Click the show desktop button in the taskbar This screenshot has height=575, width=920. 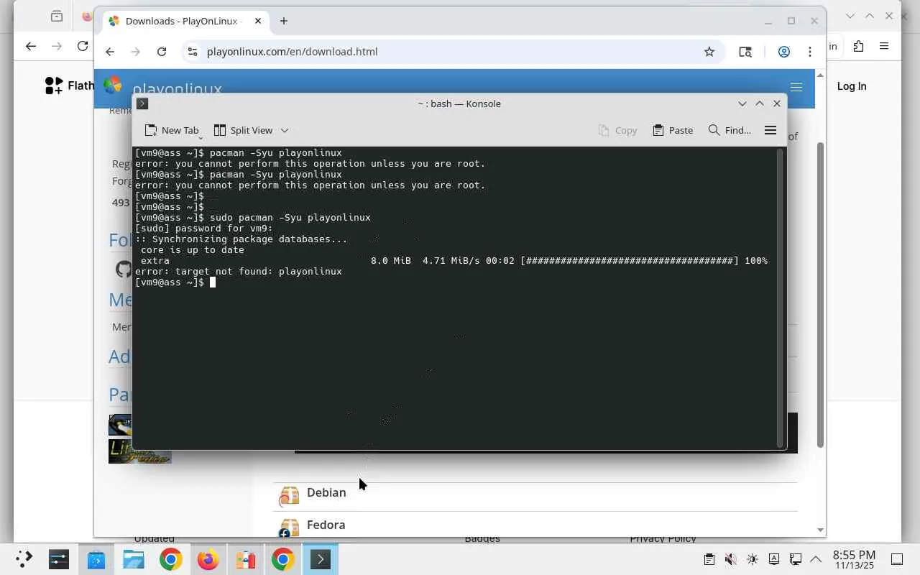pos(897,559)
